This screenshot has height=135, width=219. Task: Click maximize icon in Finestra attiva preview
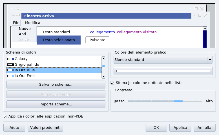point(200,16)
